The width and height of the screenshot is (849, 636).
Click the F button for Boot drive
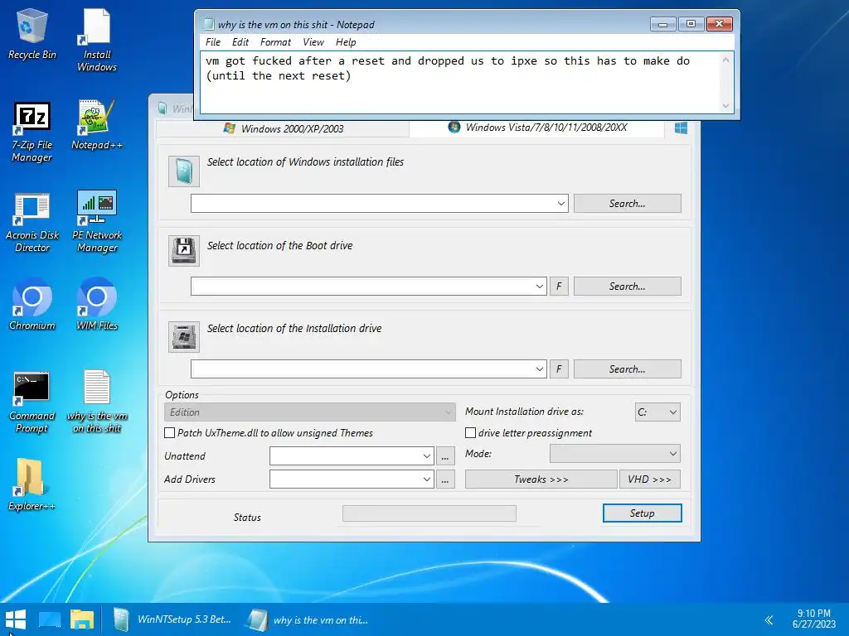(559, 286)
